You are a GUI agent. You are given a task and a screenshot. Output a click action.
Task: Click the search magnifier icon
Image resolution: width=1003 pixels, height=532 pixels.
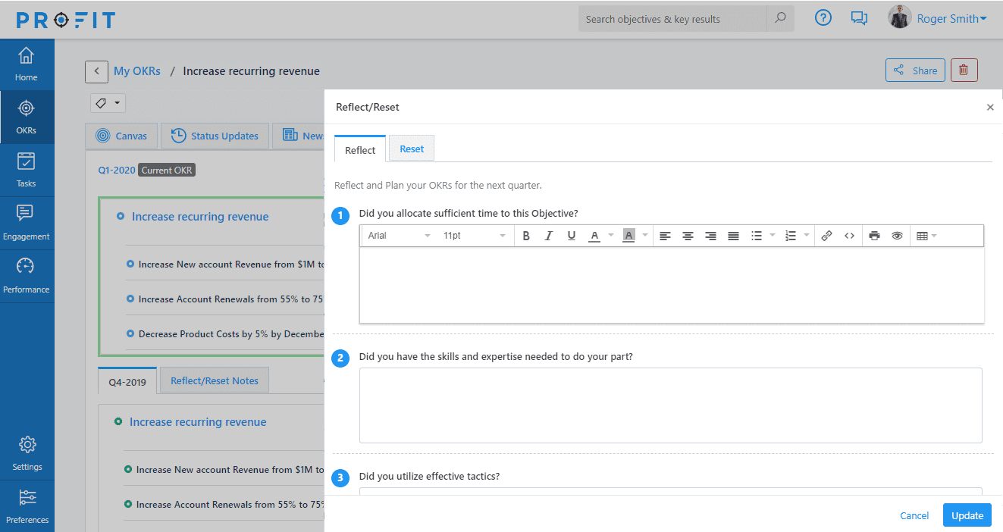pyautogui.click(x=780, y=19)
